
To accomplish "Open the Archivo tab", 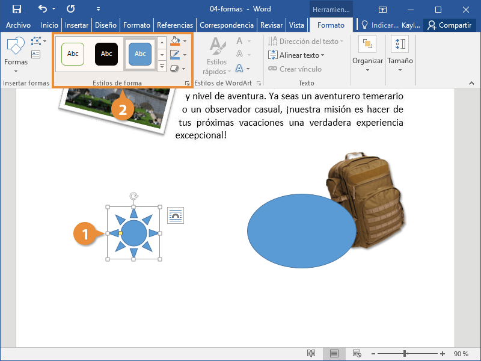I will pyautogui.click(x=18, y=25).
